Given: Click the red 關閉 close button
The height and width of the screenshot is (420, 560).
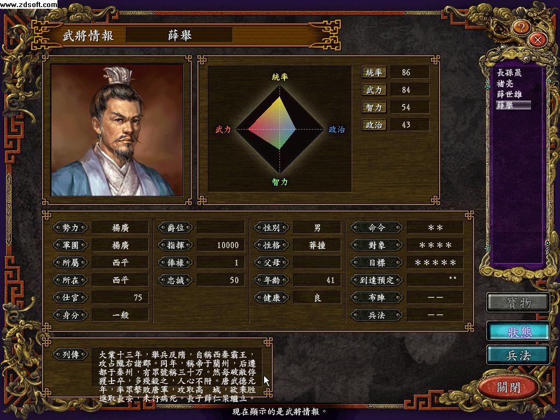Looking at the screenshot, I should point(509,387).
